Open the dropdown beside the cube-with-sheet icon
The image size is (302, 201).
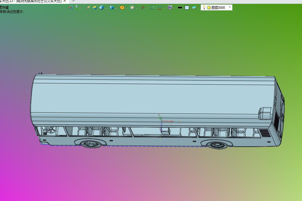point(116,8)
